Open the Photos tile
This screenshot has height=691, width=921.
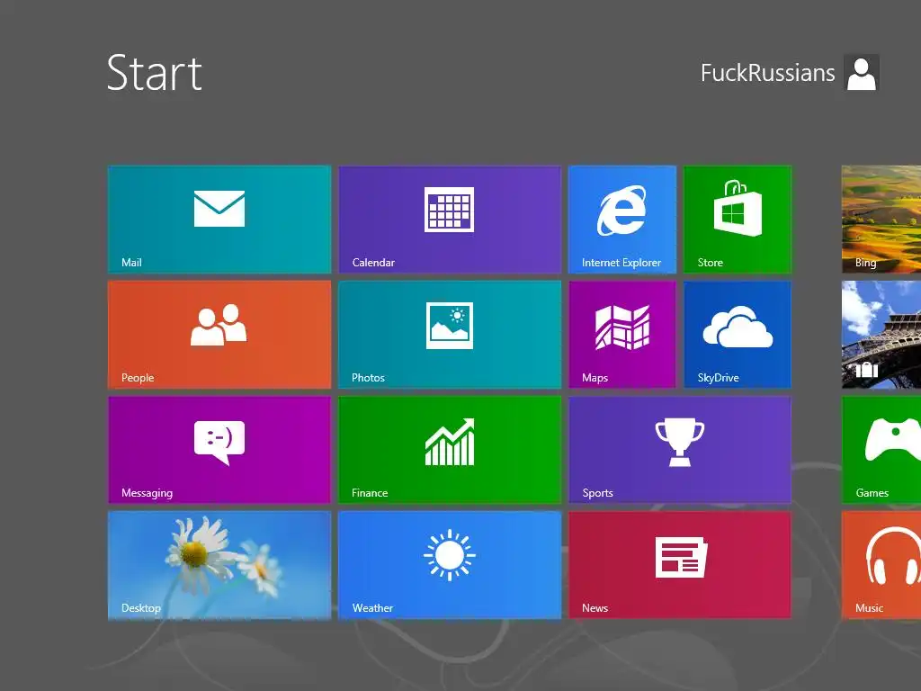point(450,335)
